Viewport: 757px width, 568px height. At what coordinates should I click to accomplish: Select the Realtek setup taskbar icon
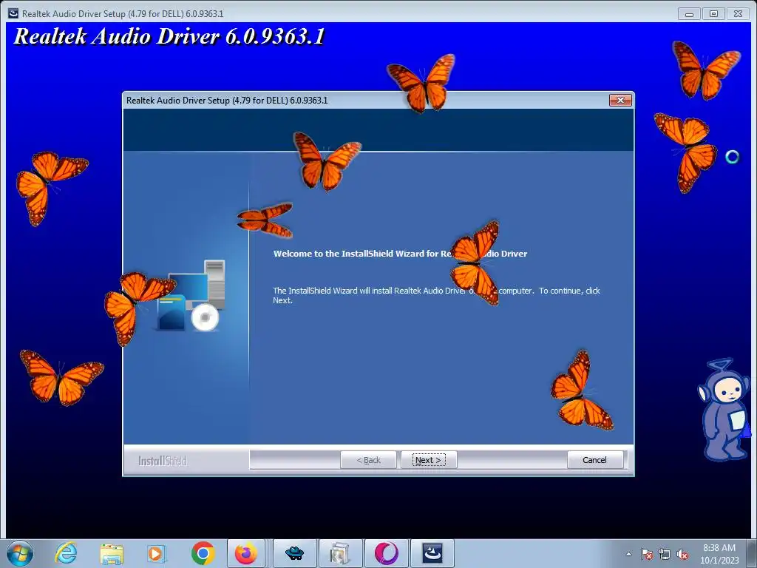[x=432, y=553]
